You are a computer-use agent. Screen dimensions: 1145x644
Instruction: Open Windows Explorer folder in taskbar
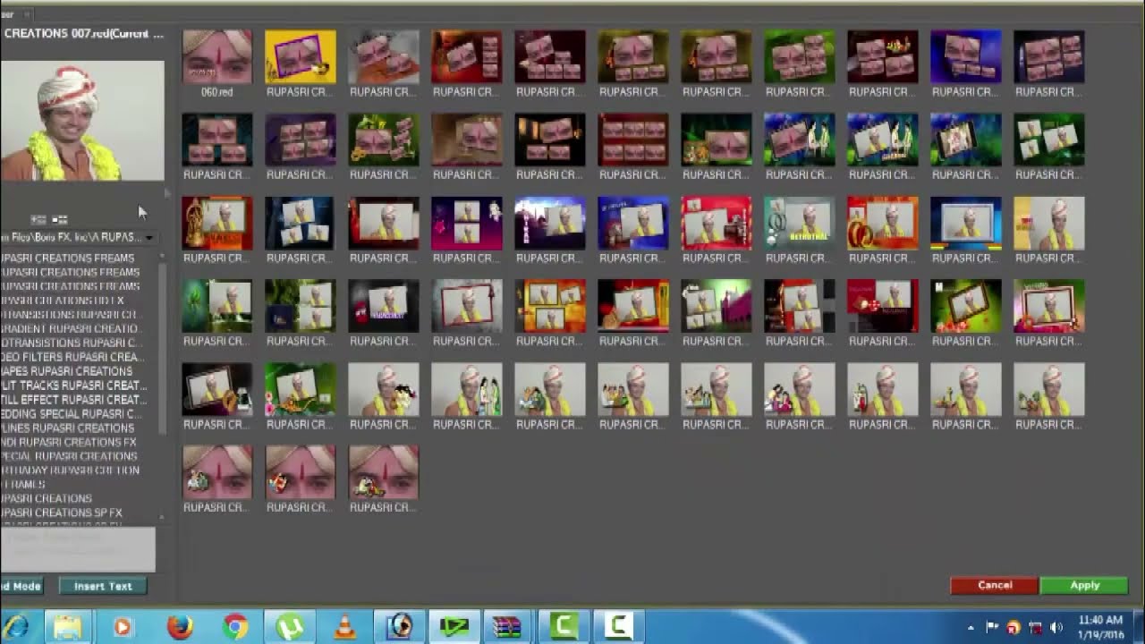click(x=68, y=626)
